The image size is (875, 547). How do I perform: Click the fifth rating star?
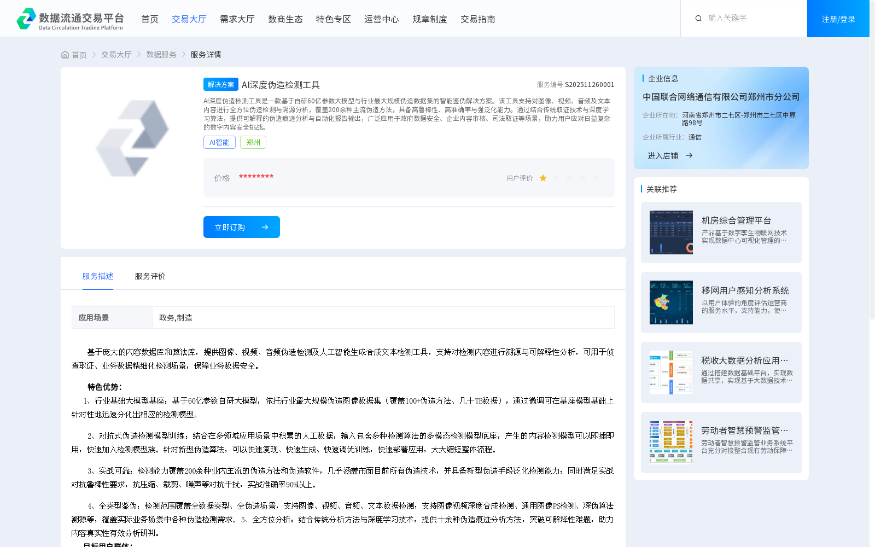coord(596,178)
